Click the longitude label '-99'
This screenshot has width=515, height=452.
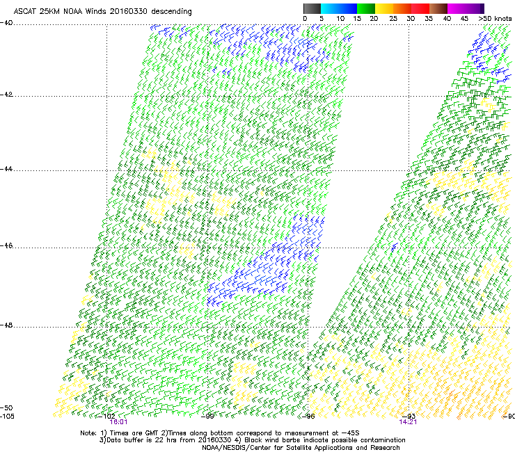[207, 417]
